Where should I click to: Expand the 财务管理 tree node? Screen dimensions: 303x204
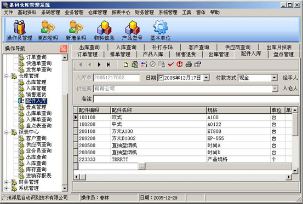coord(7,182)
